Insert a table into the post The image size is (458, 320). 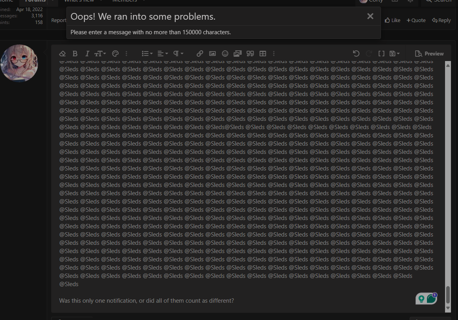[263, 54]
